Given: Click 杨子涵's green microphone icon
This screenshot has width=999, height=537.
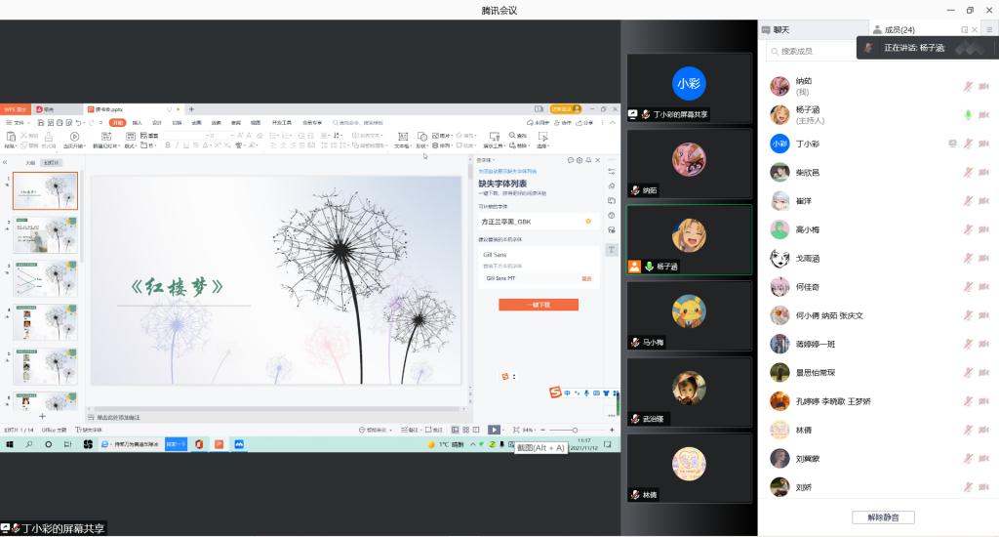Looking at the screenshot, I should tap(968, 115).
